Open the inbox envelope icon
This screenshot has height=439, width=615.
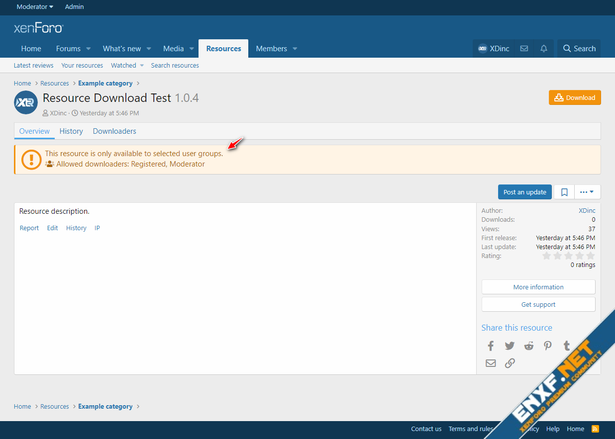tap(524, 49)
